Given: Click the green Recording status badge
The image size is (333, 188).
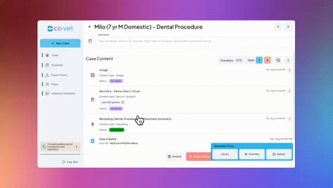Looking at the screenshot, I should click(x=116, y=130).
